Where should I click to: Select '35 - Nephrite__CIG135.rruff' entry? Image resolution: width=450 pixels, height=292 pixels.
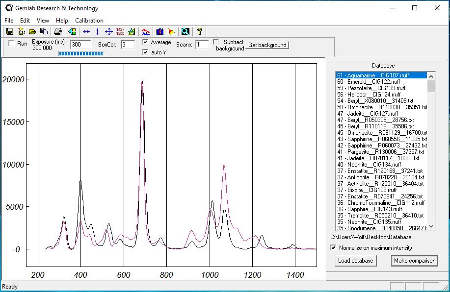pos(381,221)
